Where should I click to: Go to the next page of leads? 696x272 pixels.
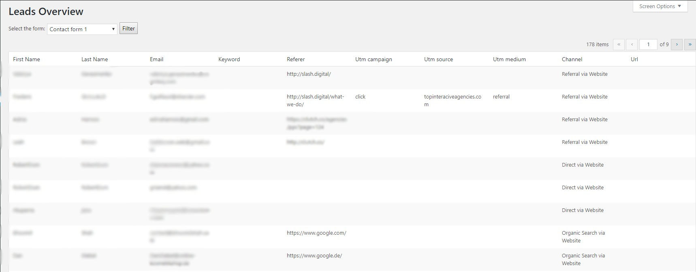[677, 45]
